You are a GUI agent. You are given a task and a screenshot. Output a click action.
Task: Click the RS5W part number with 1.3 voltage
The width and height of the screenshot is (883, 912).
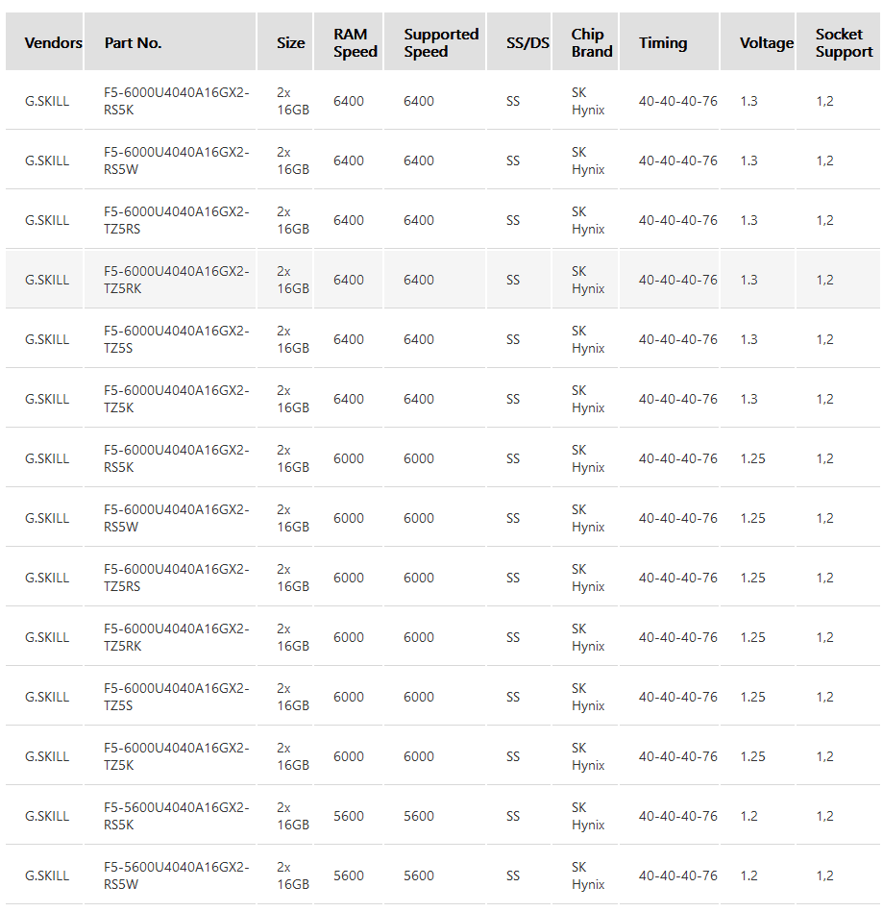(x=176, y=160)
